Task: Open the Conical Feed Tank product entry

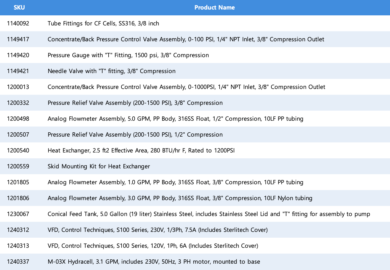Action: pos(209,214)
